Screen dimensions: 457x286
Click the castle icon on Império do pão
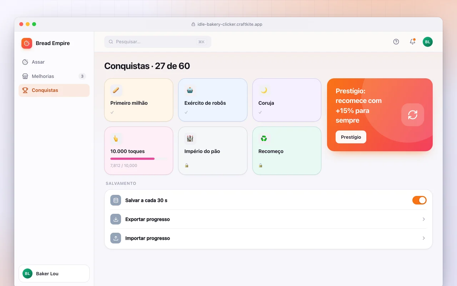[190, 139]
